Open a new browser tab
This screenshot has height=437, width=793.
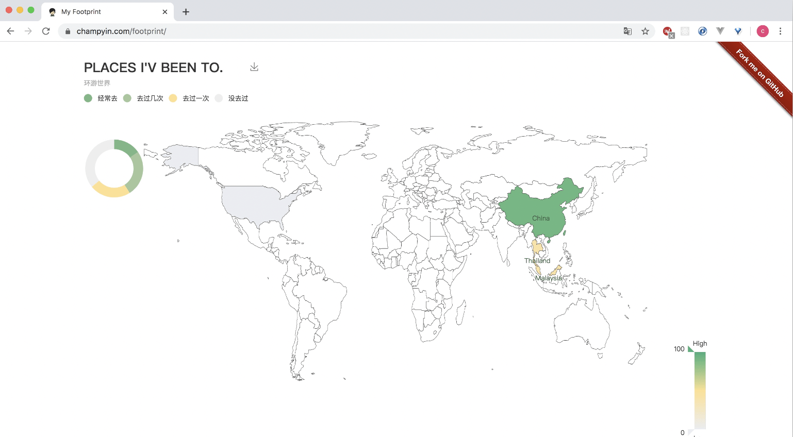[186, 12]
